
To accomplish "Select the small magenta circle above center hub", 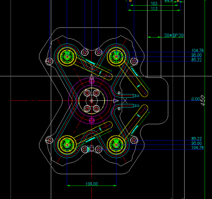I will click(x=92, y=81).
